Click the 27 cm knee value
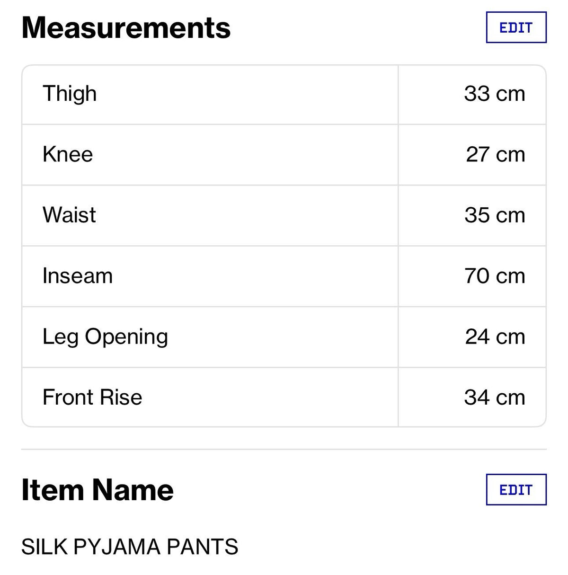Image resolution: width=568 pixels, height=575 pixels. coord(496,154)
